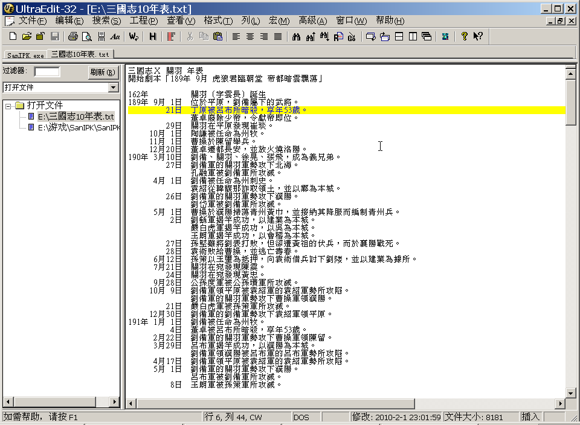Click the open file folder icon
The height and width of the screenshot is (425, 580).
coord(27,36)
